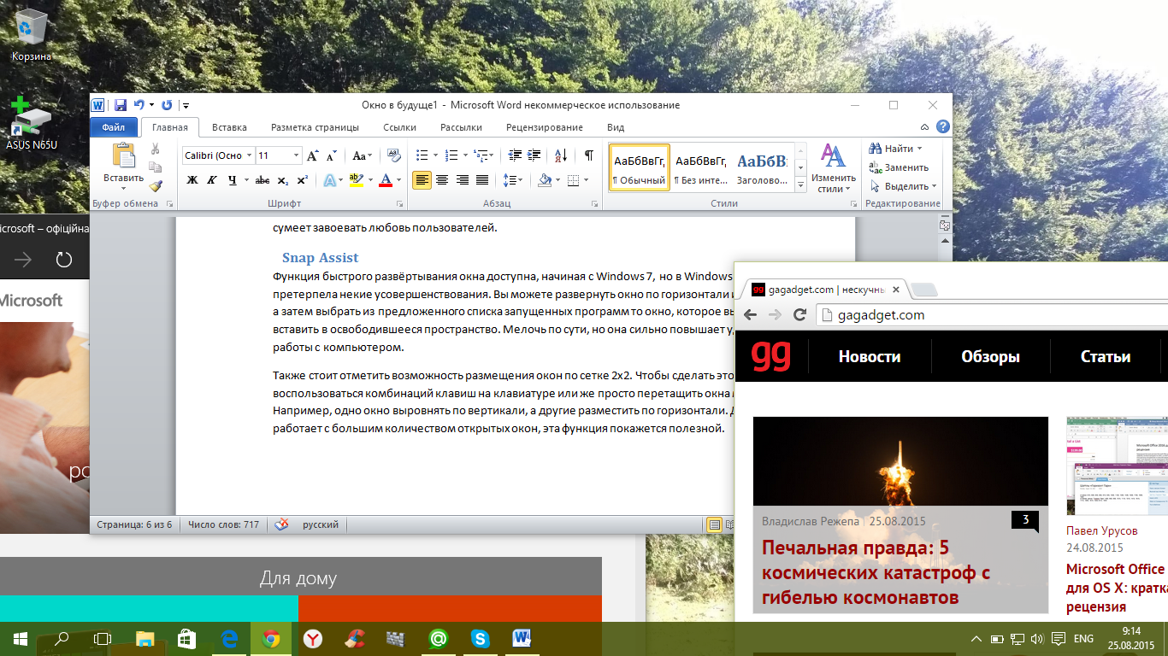The height and width of the screenshot is (656, 1168).
Task: Toggle show paragraph marks (¶)
Action: [589, 155]
